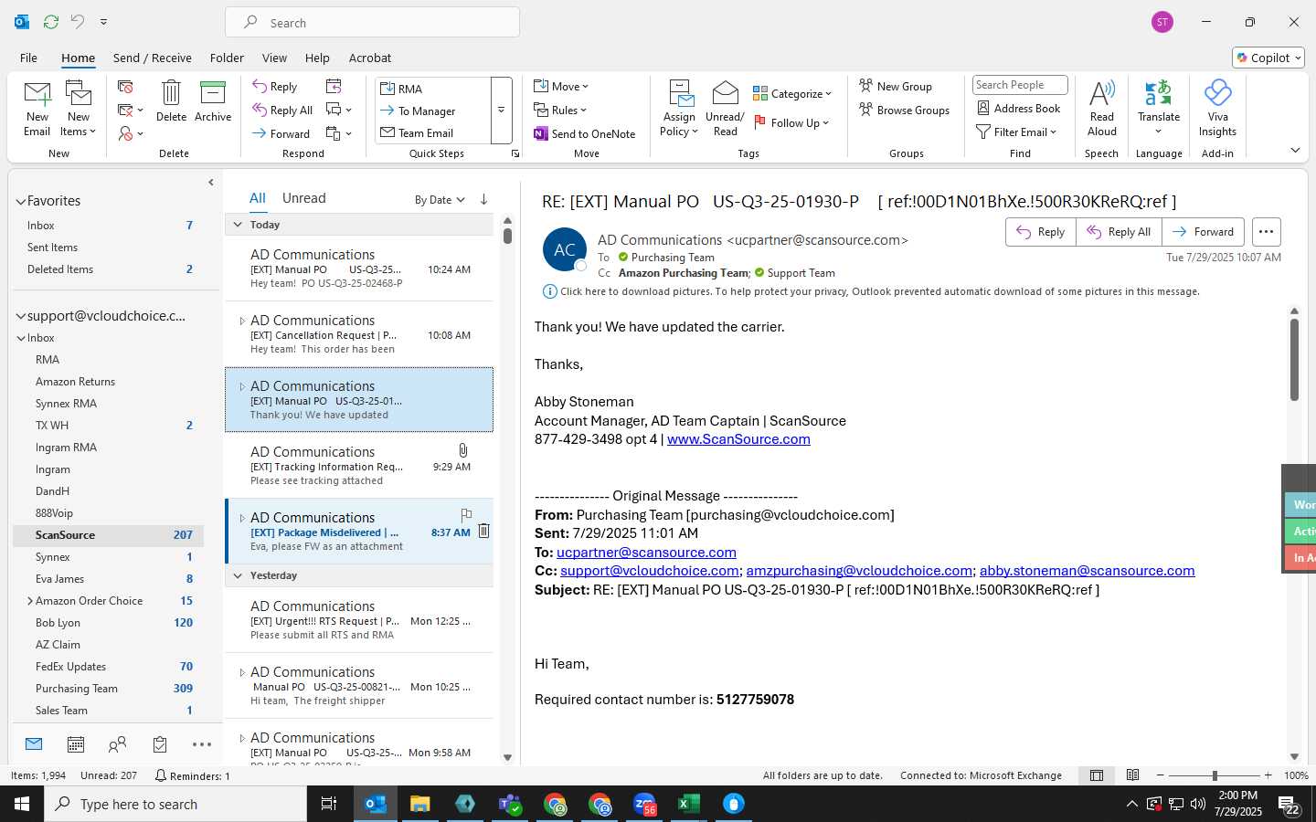Open the www.ScanSource.com link
1316x822 pixels.
(738, 439)
